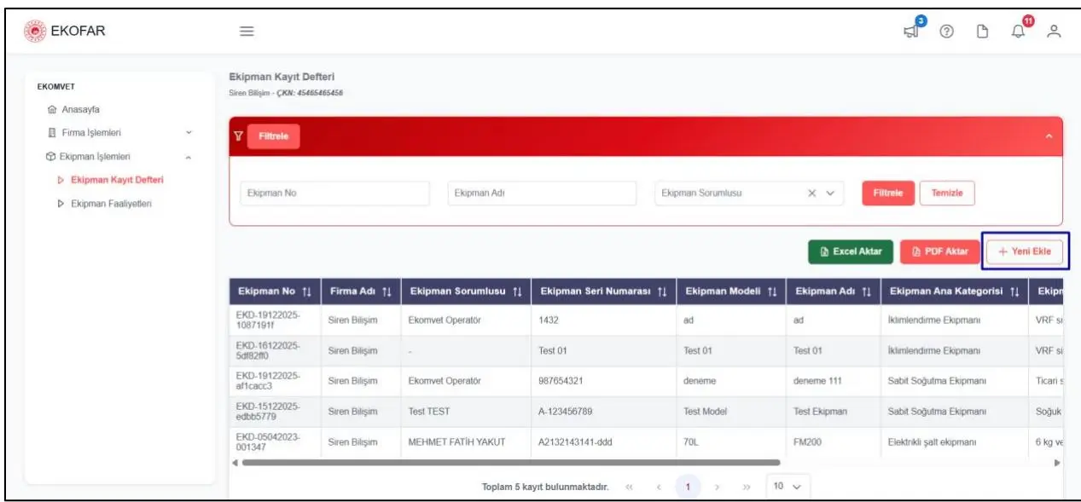Open the document icon in header
1081x502 pixels.
pyautogui.click(x=982, y=32)
